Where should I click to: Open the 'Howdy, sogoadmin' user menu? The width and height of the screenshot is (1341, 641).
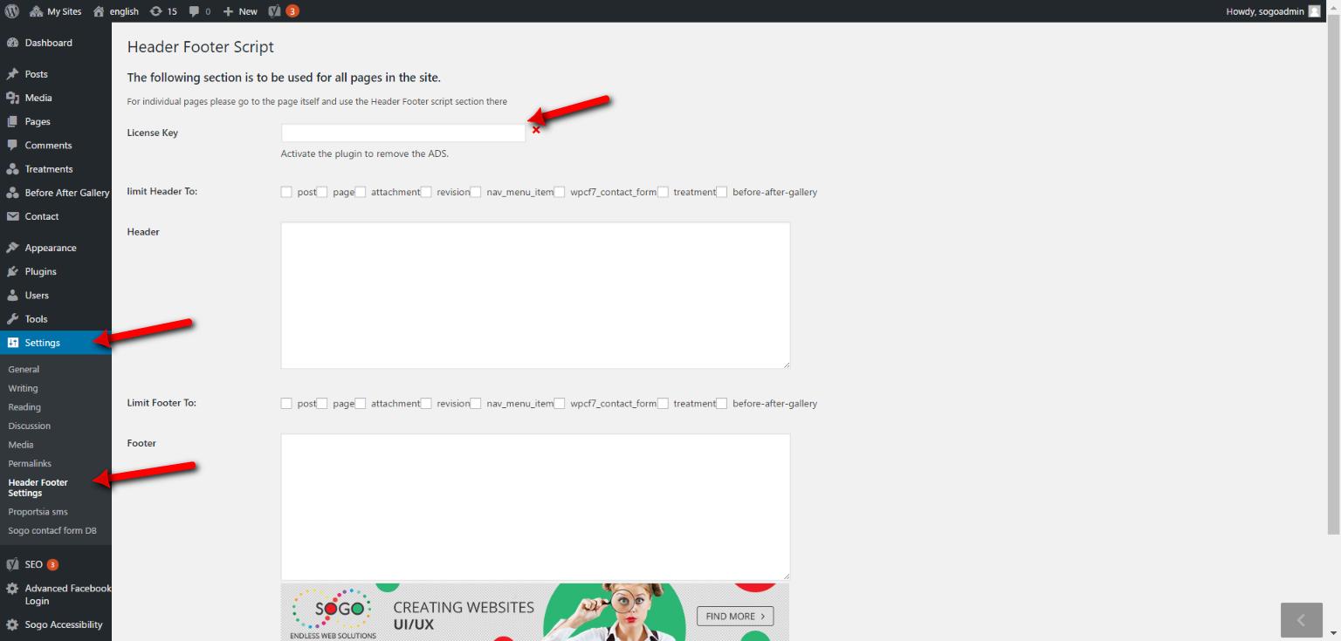[x=1272, y=11]
